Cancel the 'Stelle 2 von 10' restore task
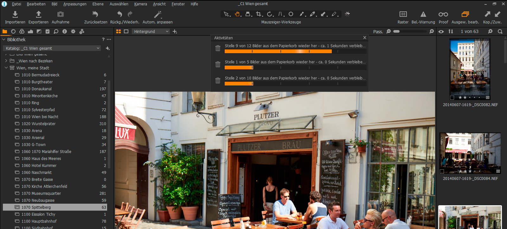507x229 pixels. pyautogui.click(x=218, y=80)
